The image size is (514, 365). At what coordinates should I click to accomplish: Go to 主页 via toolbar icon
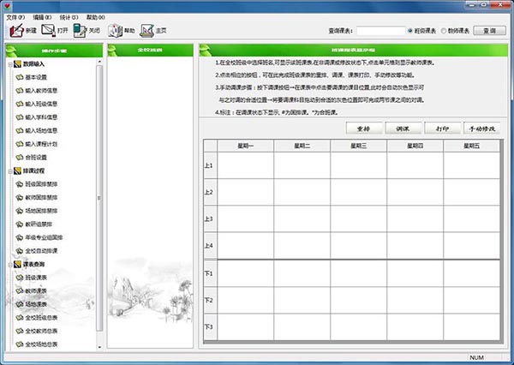(x=146, y=31)
